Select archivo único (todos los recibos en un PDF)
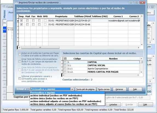 [54, 99]
